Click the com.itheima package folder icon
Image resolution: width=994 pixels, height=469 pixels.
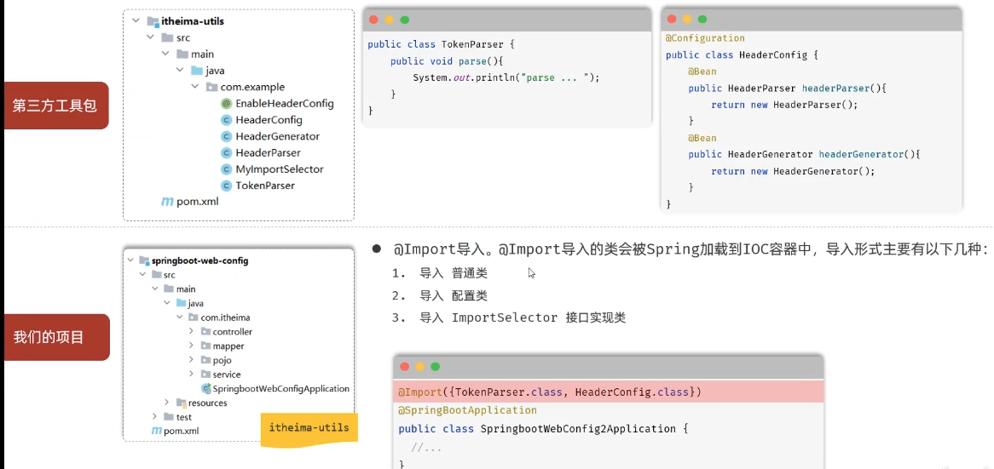coord(194,317)
